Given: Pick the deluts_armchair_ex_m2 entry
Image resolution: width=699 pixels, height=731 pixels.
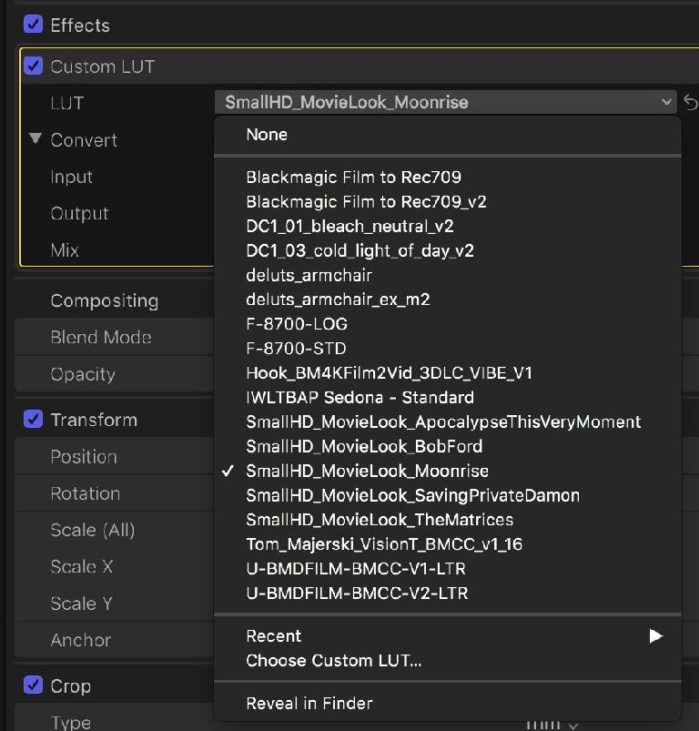Looking at the screenshot, I should [338, 300].
